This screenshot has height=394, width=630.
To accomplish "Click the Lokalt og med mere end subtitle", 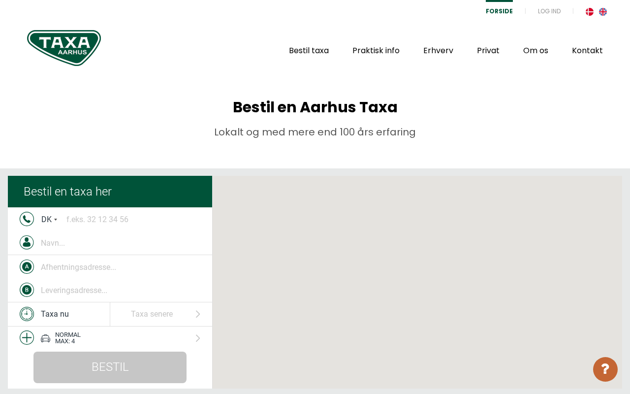I will pyautogui.click(x=315, y=132).
